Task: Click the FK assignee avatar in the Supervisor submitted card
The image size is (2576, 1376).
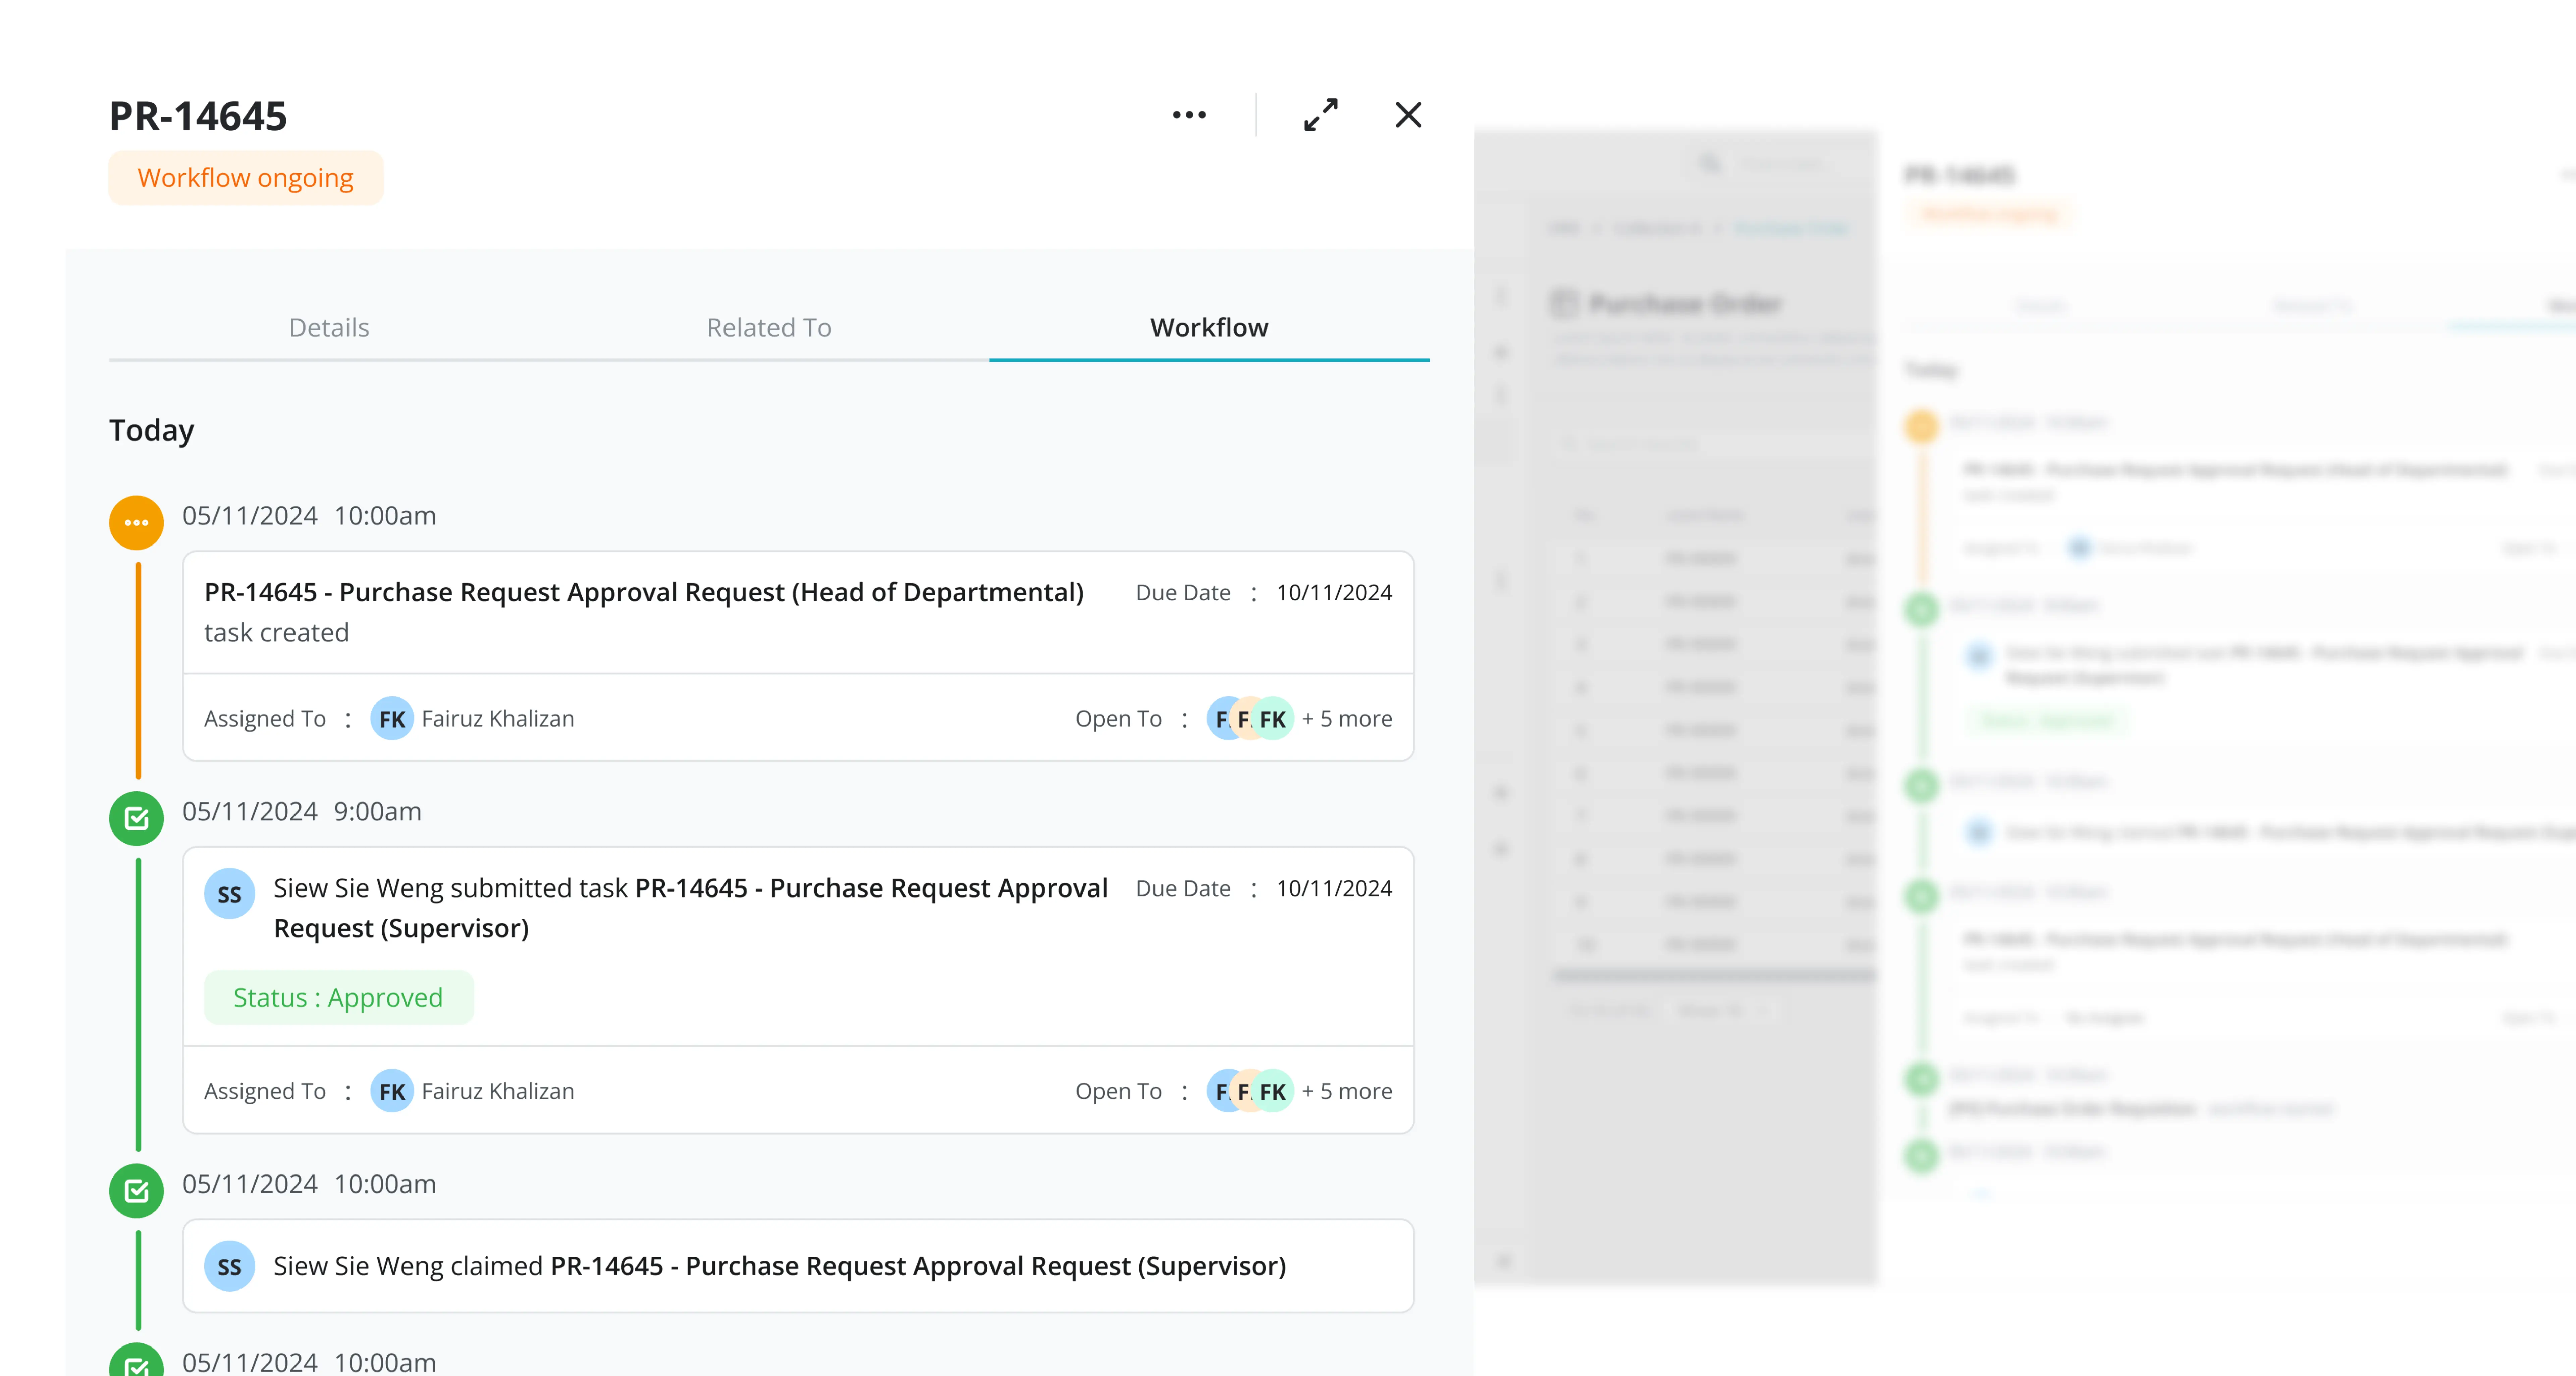Action: pyautogui.click(x=392, y=1091)
